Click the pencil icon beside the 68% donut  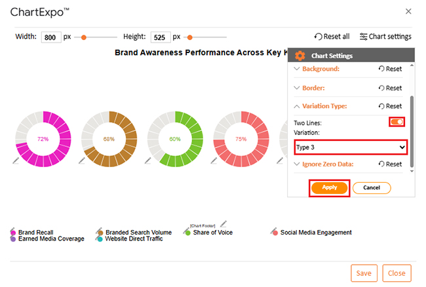coord(82,161)
